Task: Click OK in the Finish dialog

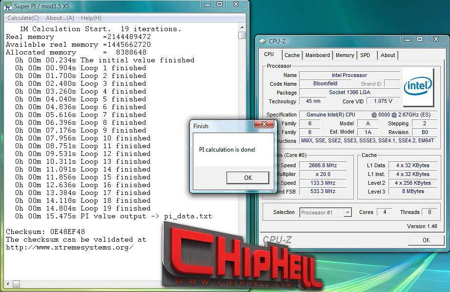Action: pyautogui.click(x=248, y=177)
